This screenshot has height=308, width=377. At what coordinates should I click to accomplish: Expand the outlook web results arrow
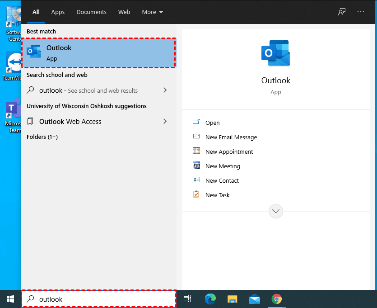coord(165,90)
